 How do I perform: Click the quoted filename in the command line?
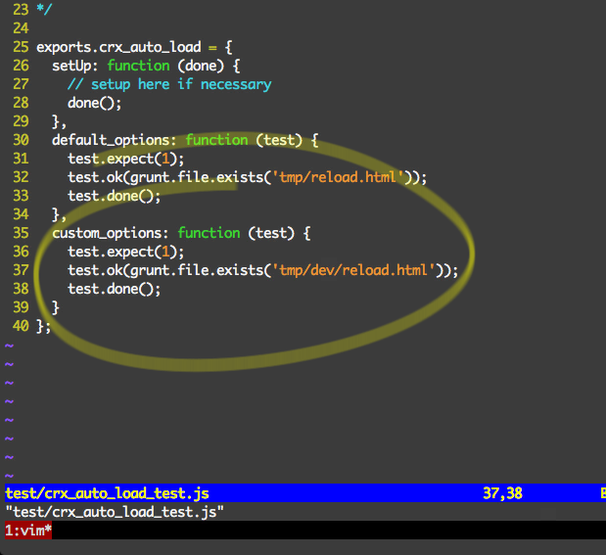coord(115,512)
